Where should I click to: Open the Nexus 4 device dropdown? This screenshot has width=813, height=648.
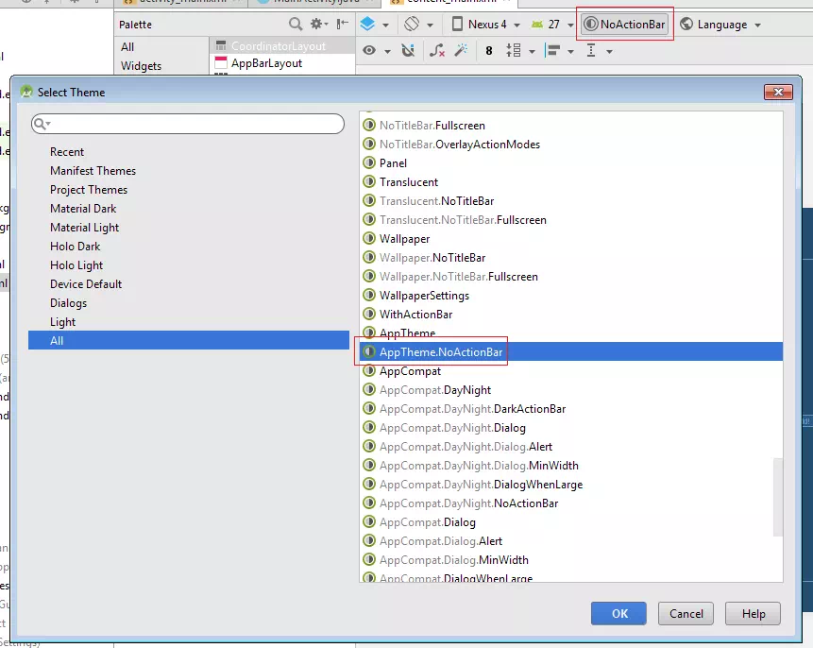point(486,25)
